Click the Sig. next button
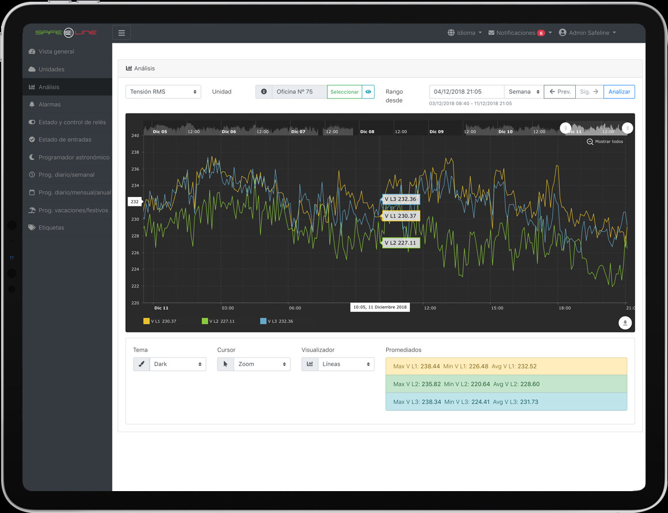The height and width of the screenshot is (513, 668). 590,92
